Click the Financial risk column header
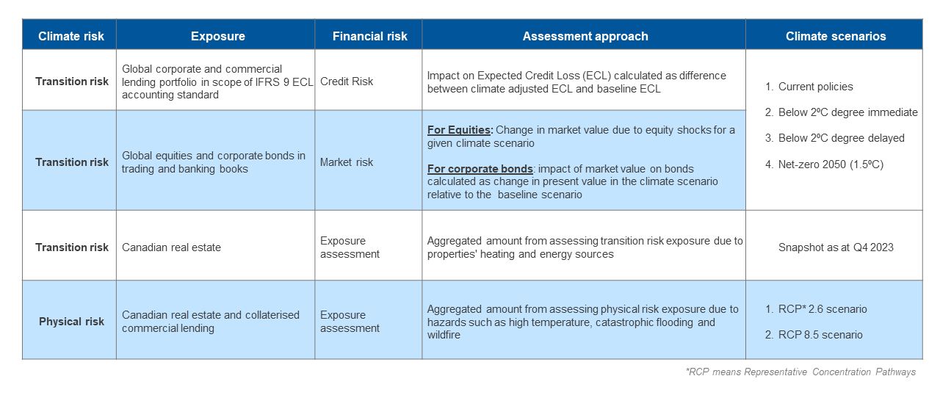940x398 pixels. click(369, 36)
